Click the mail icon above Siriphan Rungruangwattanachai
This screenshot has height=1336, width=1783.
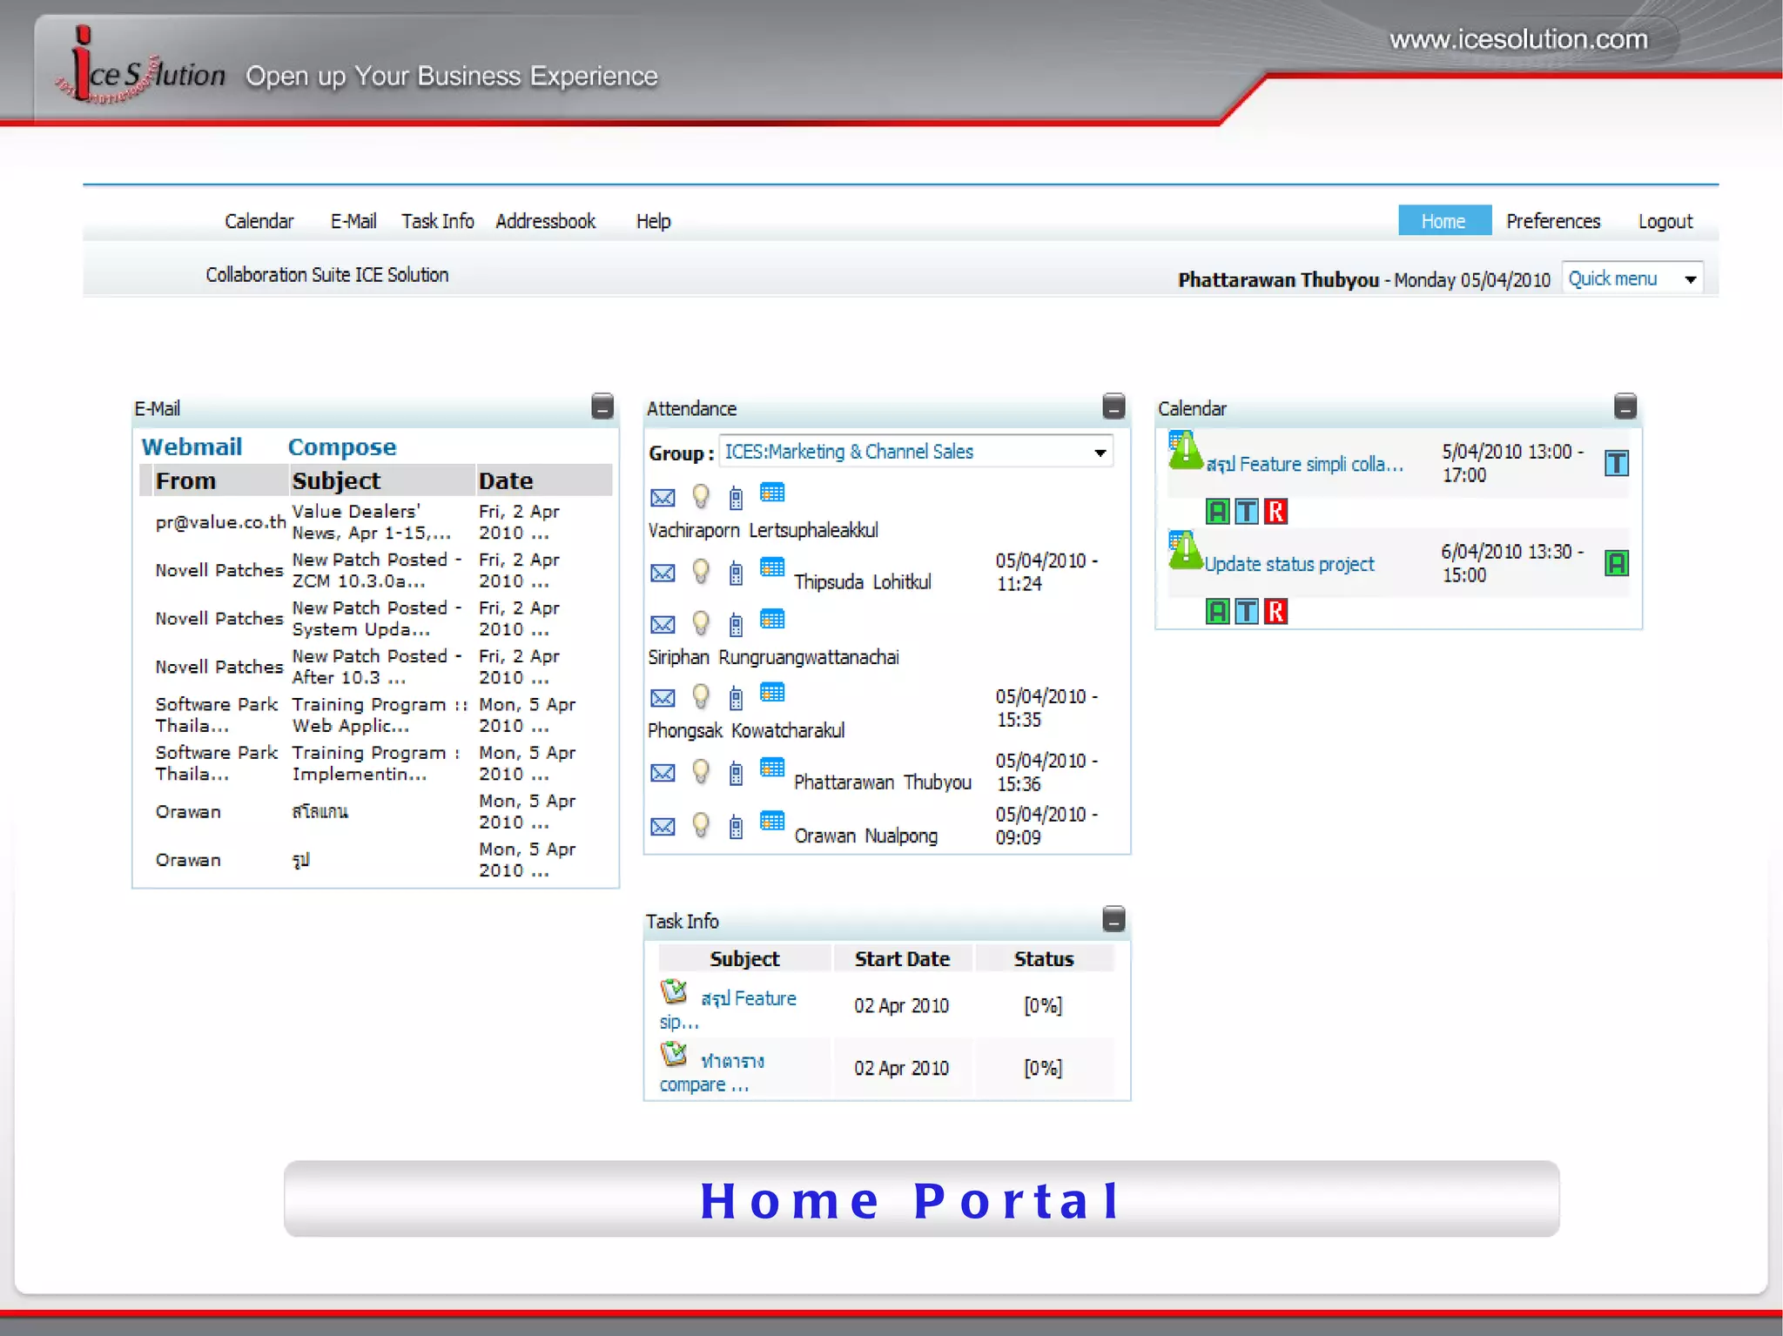coord(663,624)
